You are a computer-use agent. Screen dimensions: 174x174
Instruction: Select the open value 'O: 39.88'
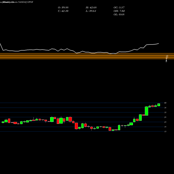[x=63, y=7]
